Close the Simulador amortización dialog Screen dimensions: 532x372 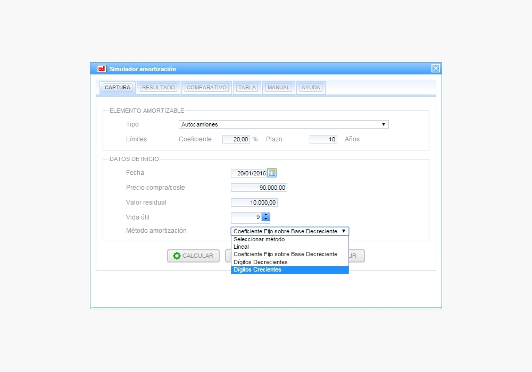tap(435, 69)
